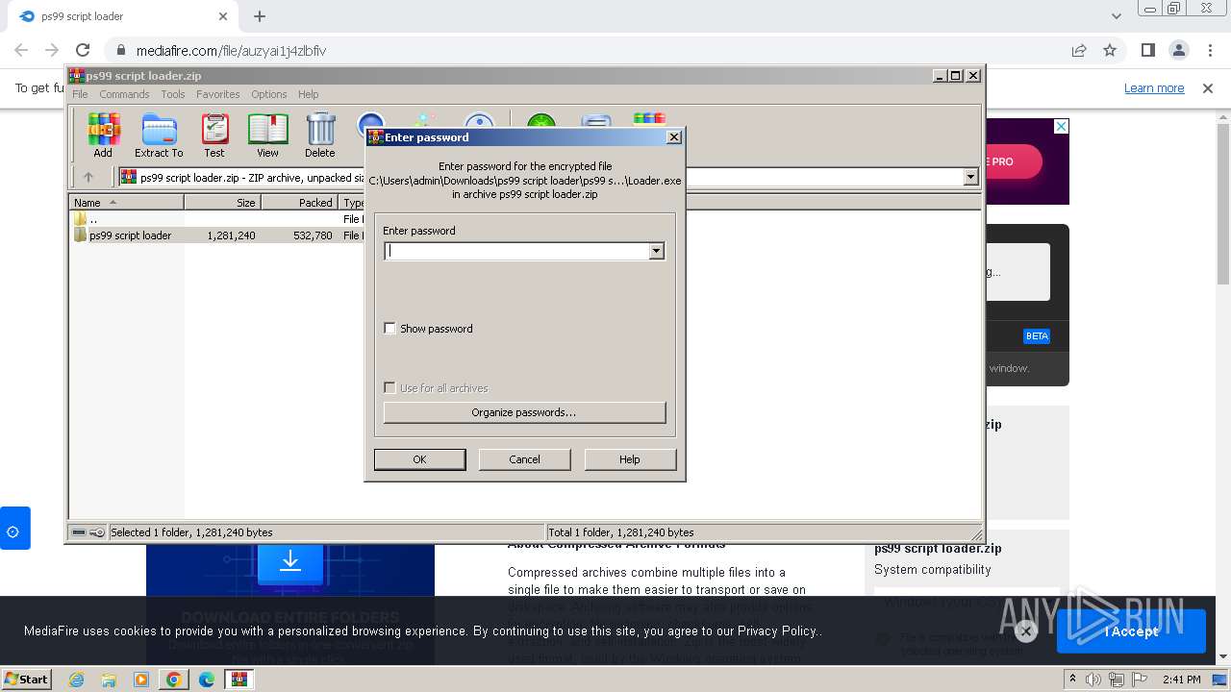
Task: Click the BETA badge on the page
Action: [x=1037, y=336]
